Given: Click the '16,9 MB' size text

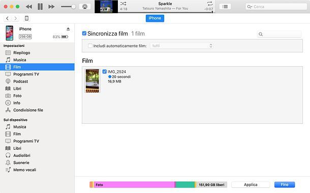Looking at the screenshot, I should pyautogui.click(x=114, y=81).
